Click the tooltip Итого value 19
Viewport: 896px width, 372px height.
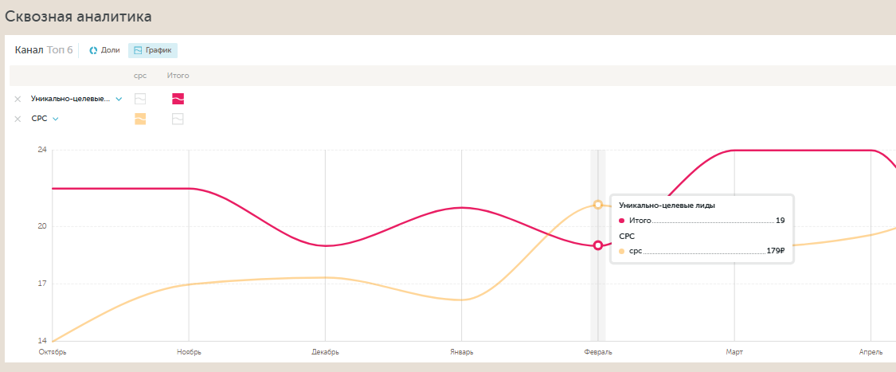(x=780, y=221)
